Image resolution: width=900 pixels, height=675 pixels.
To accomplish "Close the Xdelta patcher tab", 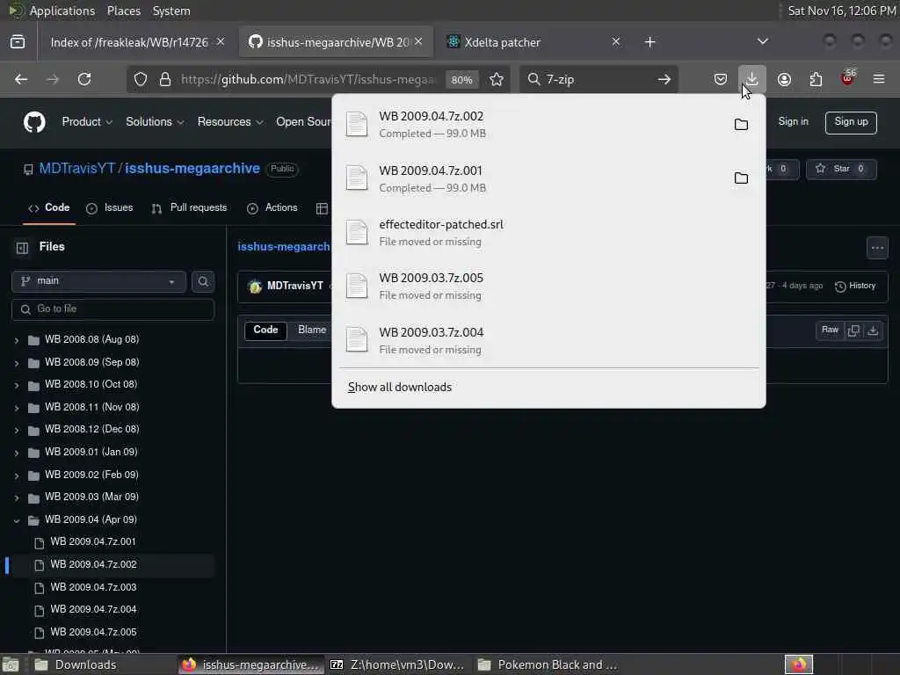I will point(616,42).
